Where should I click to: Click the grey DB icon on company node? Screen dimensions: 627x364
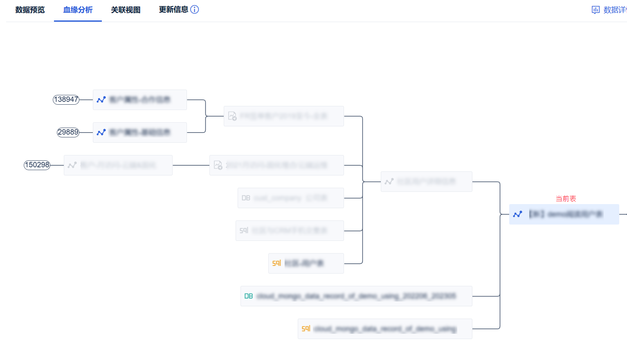tap(246, 198)
